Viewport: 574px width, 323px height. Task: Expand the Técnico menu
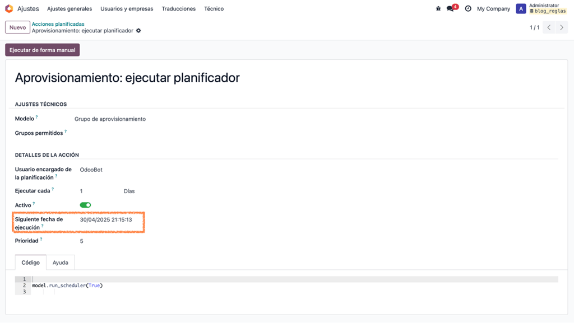[x=214, y=9]
